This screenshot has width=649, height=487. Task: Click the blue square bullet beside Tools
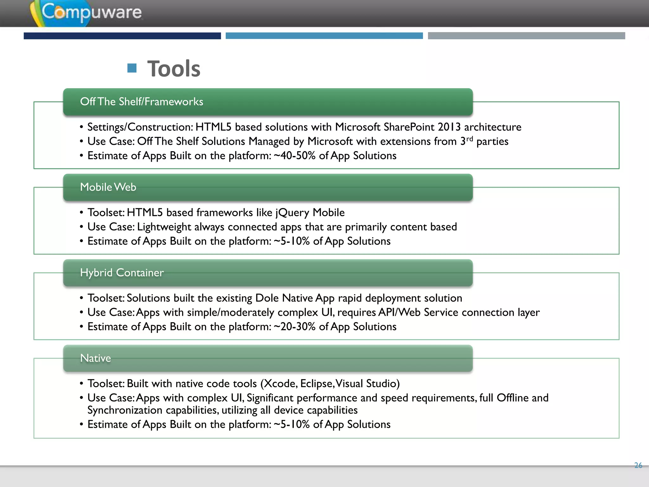[132, 68]
